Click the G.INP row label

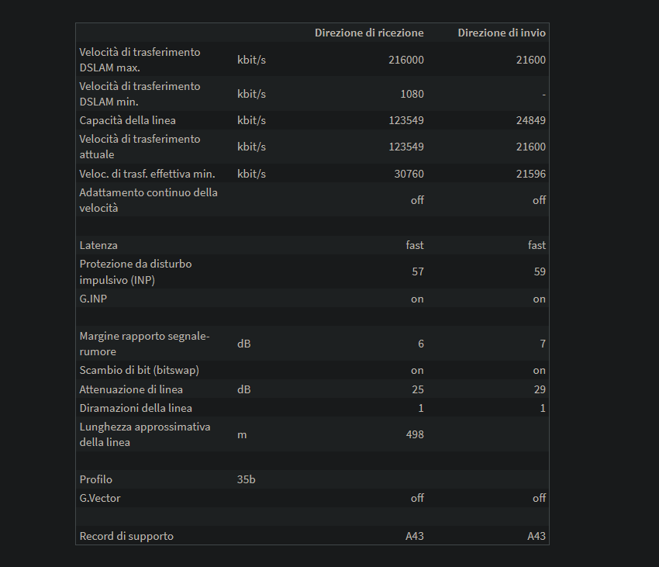[93, 299]
